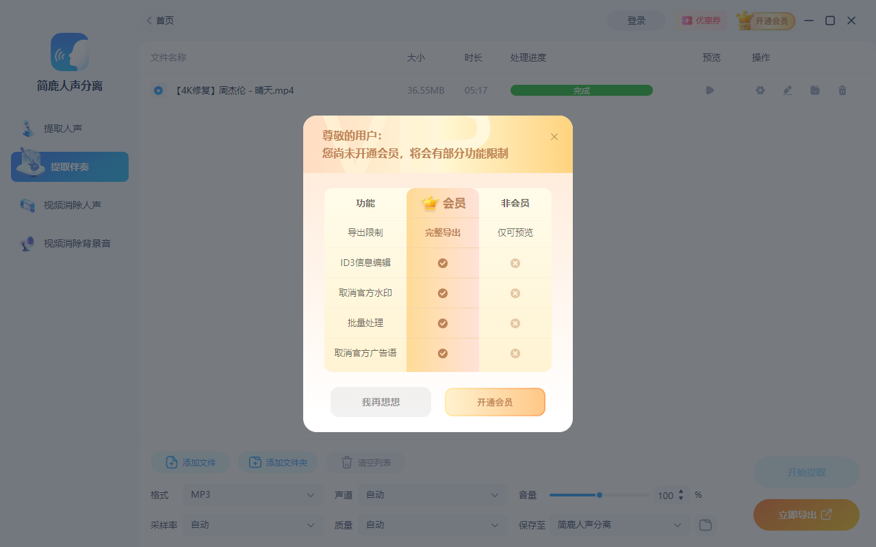
Task: Open the output folder for 晴天
Action: pos(814,90)
